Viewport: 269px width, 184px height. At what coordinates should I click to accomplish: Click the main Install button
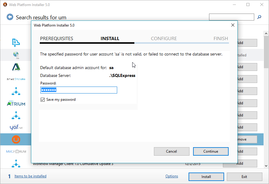(206, 177)
